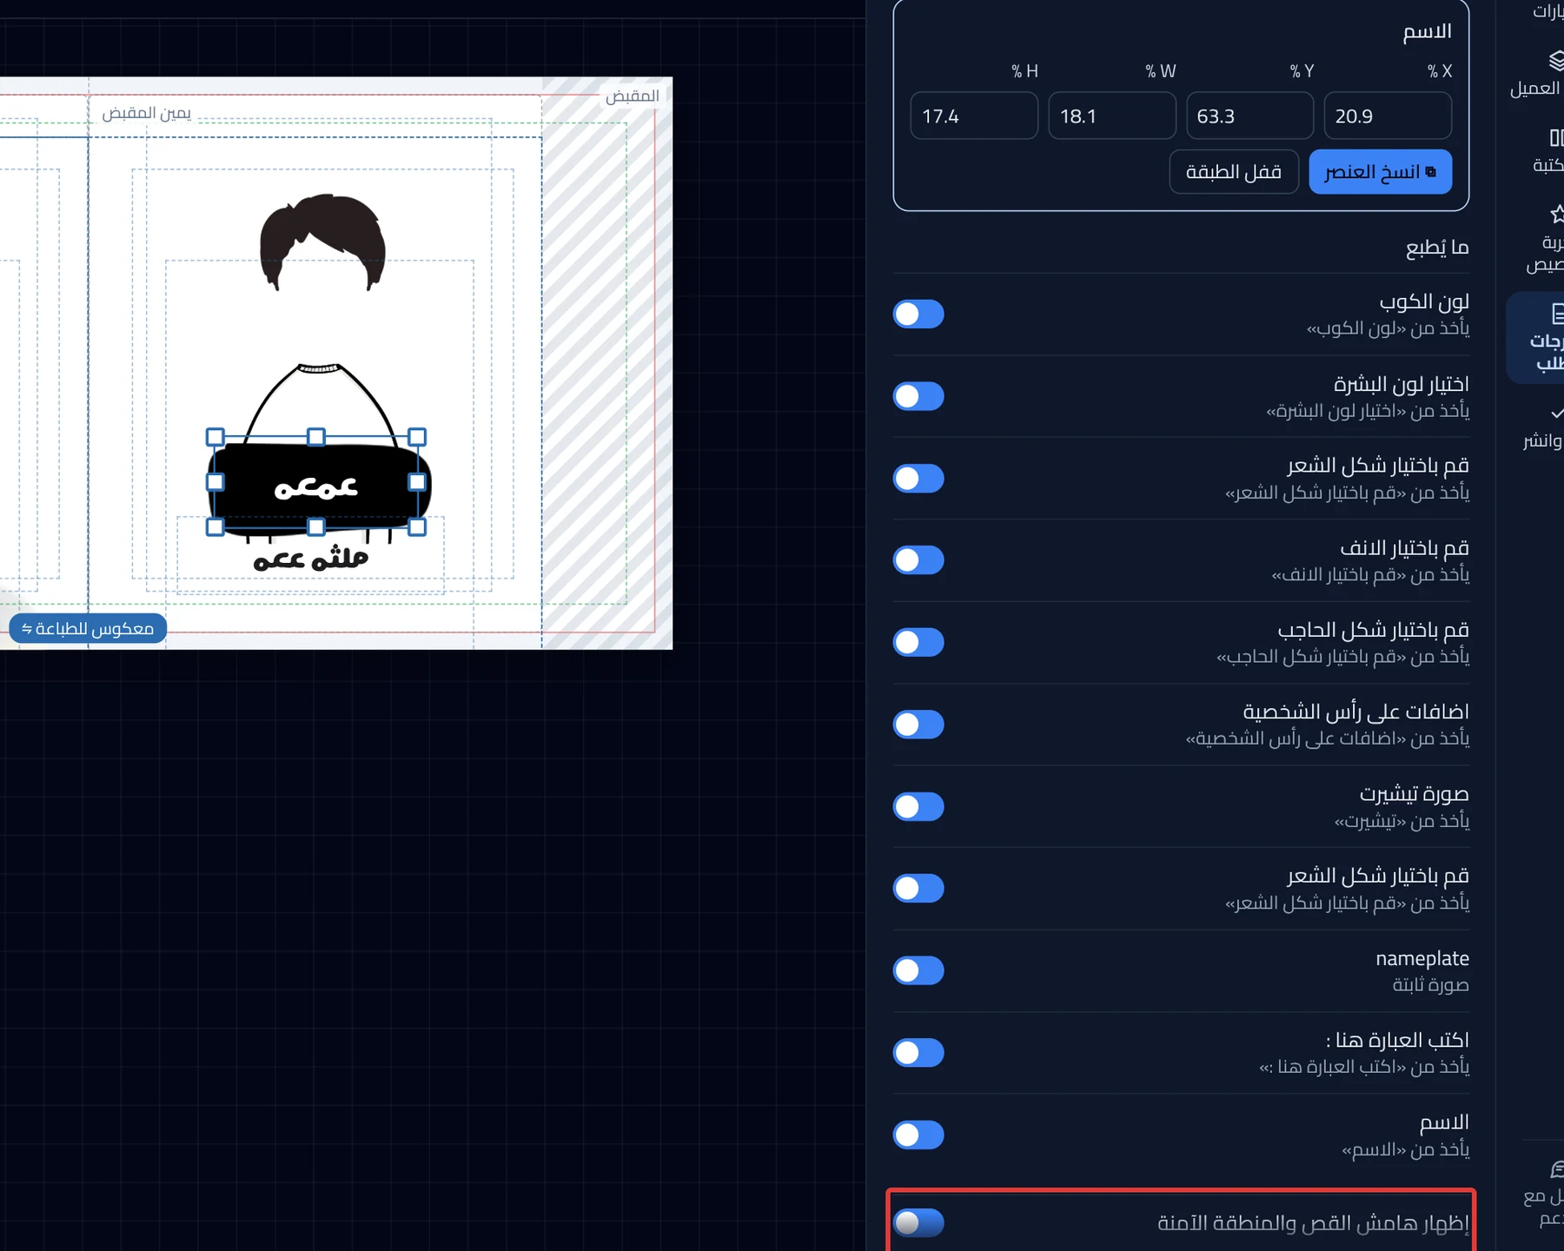Image resolution: width=1564 pixels, height=1251 pixels.
Task: Toggle the اكتب العبارة هنا switch
Action: click(918, 1052)
